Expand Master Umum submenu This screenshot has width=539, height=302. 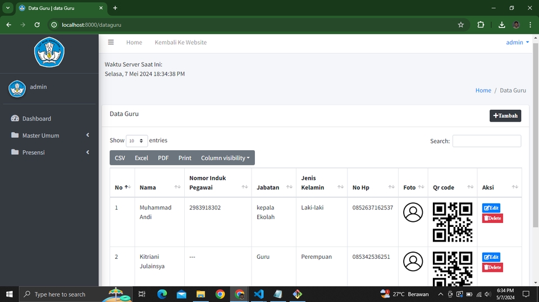click(x=88, y=135)
